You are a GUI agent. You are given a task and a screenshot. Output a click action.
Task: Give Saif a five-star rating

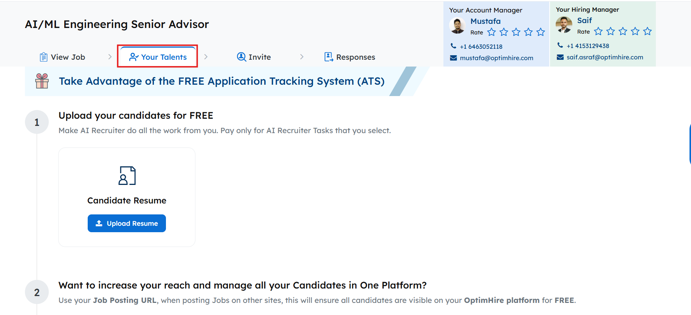click(x=648, y=31)
